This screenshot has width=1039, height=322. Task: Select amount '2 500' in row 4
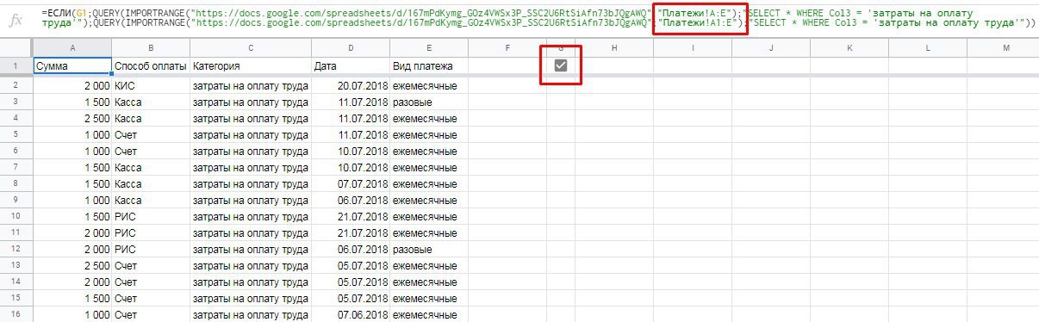click(x=72, y=118)
